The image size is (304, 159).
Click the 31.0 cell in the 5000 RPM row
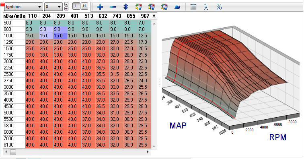click(x=117, y=113)
